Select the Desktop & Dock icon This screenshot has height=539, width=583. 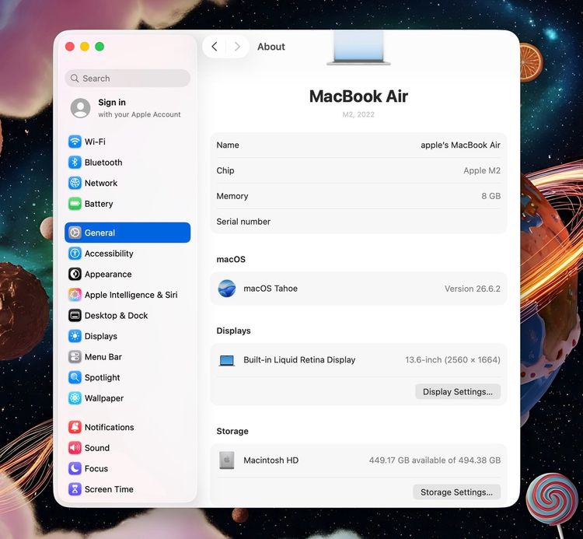(x=75, y=316)
